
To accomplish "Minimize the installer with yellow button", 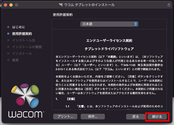I will pyautogui.click(x=11, y=5).
